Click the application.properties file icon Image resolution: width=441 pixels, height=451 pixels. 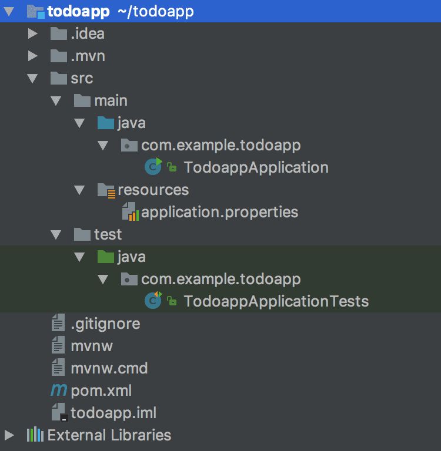130,212
